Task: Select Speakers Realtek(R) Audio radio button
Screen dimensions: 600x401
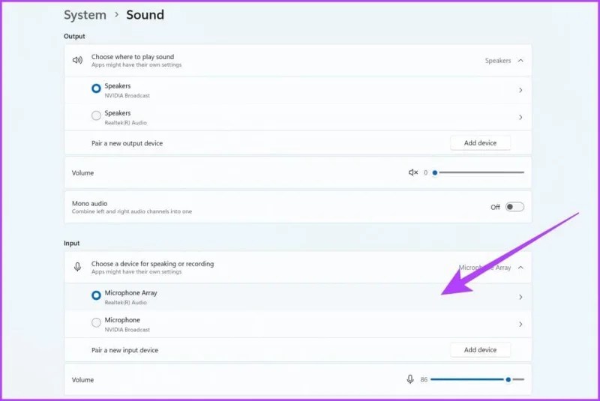Action: click(x=96, y=115)
